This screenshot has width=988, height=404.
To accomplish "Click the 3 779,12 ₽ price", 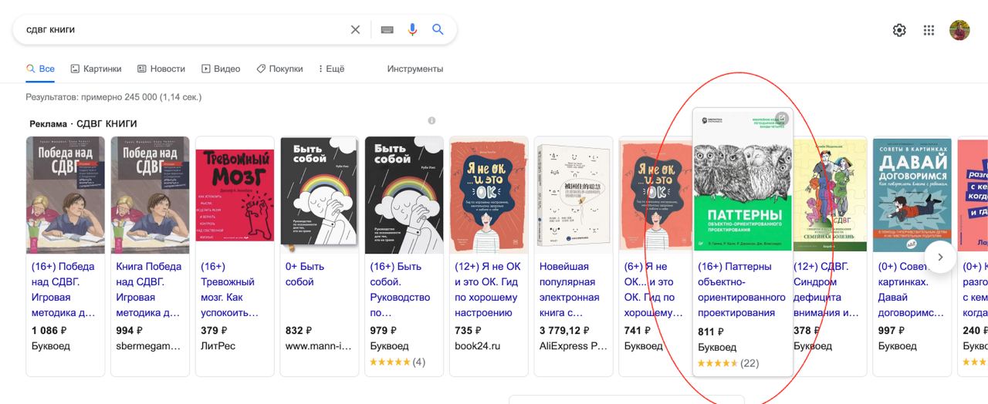I will coord(566,330).
